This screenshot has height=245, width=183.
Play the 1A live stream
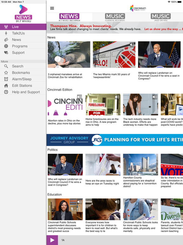(52, 240)
